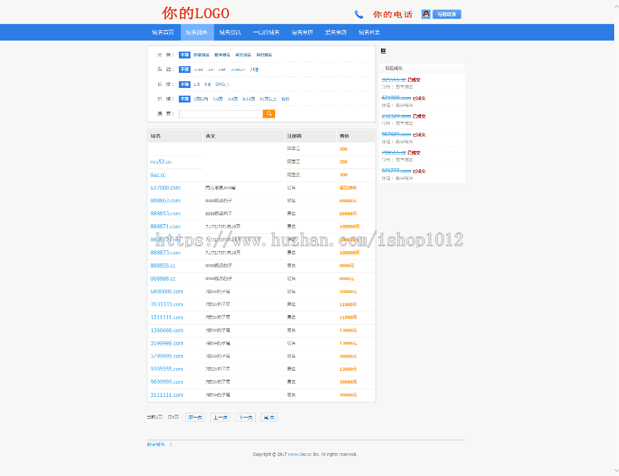
Task: Click the 与我联系 contact button
Action: tap(447, 14)
